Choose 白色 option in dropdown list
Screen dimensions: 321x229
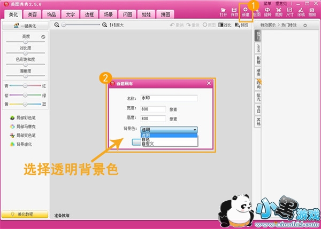(x=169, y=139)
